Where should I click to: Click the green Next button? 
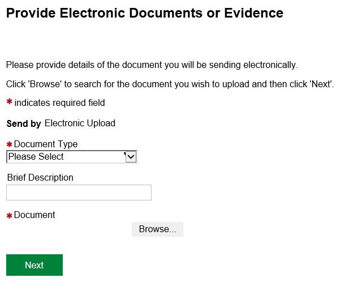34,265
